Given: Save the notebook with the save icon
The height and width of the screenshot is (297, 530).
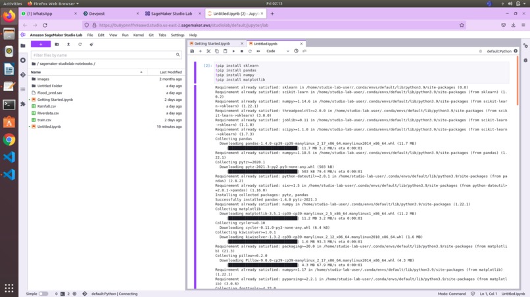Looking at the screenshot, I should pyautogui.click(x=192, y=51).
